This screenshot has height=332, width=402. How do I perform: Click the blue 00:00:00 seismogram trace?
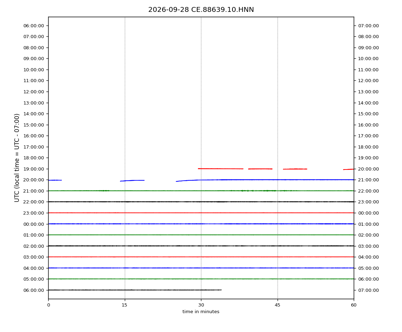coord(201,224)
